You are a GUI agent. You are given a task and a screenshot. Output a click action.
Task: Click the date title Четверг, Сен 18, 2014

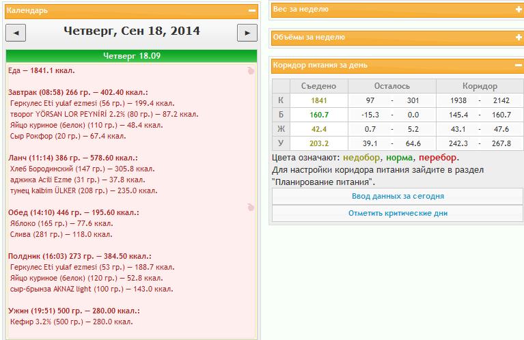point(132,31)
